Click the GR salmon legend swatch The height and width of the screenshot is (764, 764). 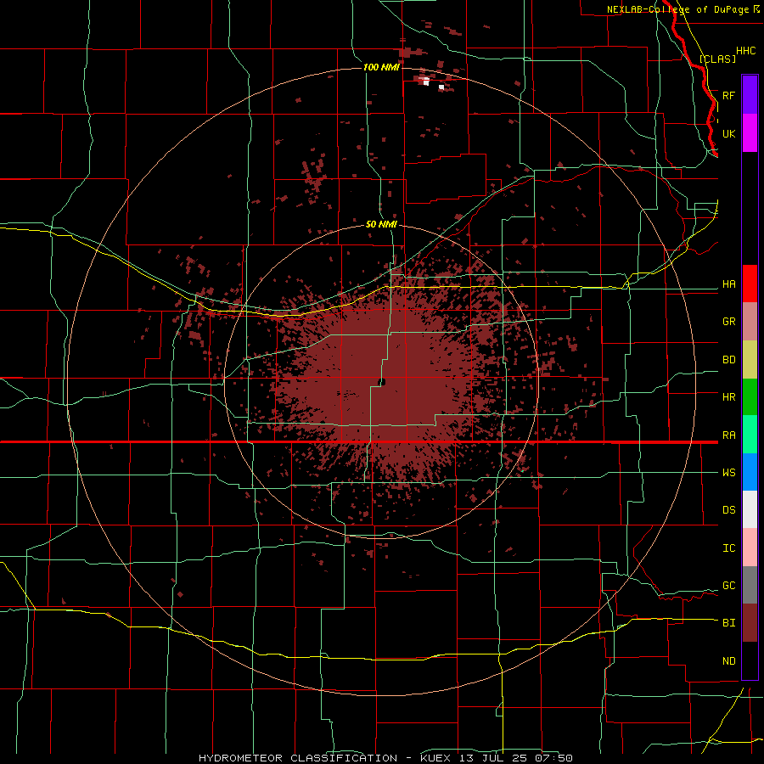click(750, 322)
